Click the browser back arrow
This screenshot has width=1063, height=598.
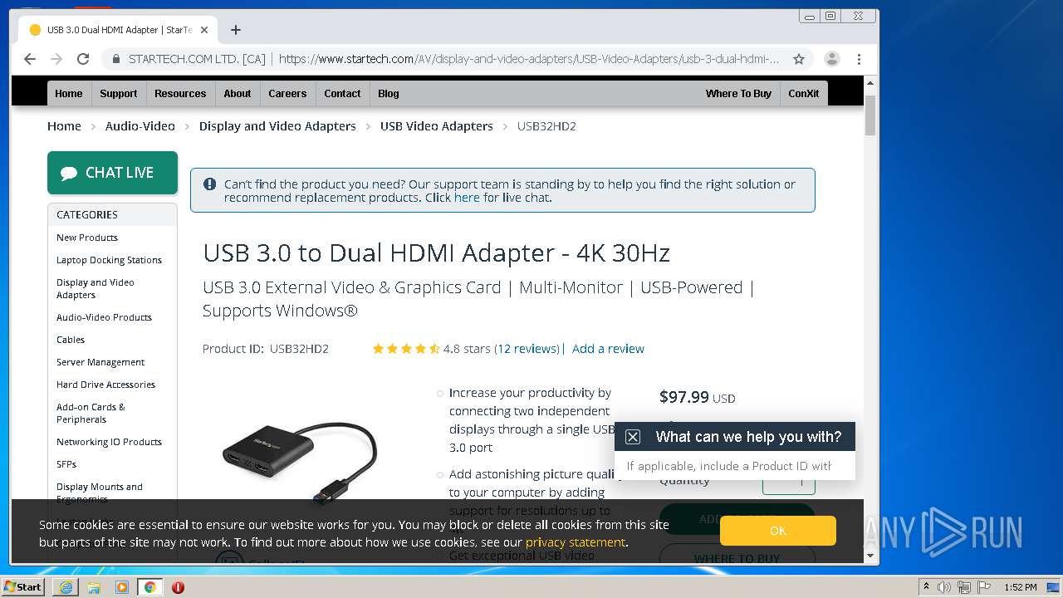30,59
